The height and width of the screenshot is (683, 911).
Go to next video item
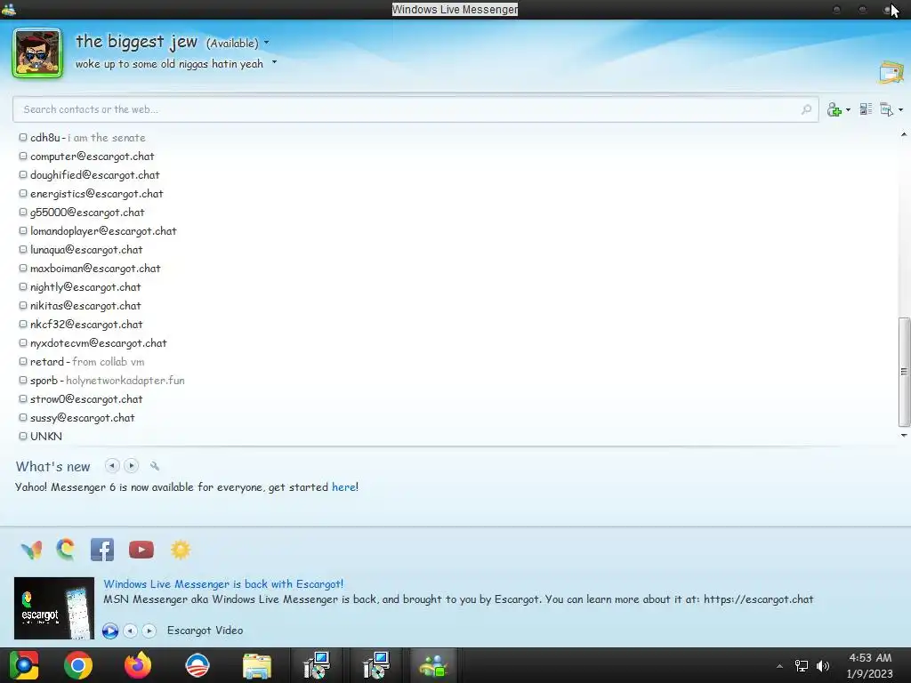coord(149,631)
